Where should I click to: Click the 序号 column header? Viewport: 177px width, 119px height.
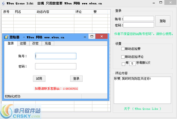coord(7,12)
